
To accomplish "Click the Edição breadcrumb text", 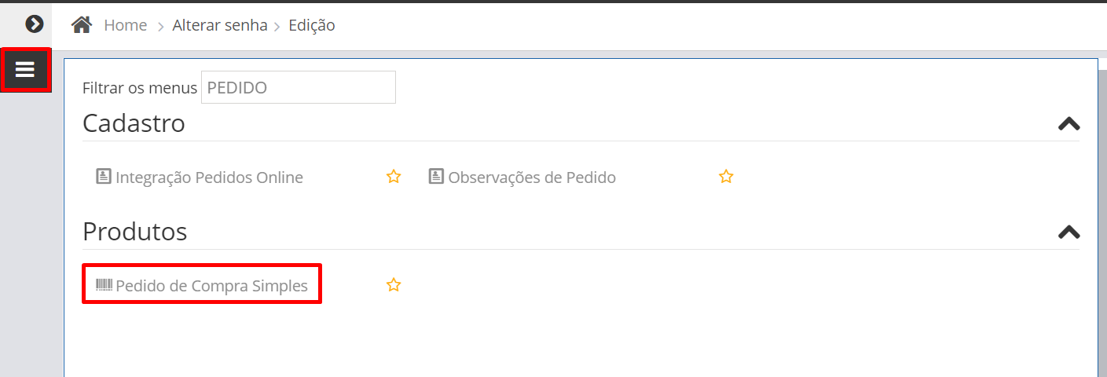I will tap(312, 25).
